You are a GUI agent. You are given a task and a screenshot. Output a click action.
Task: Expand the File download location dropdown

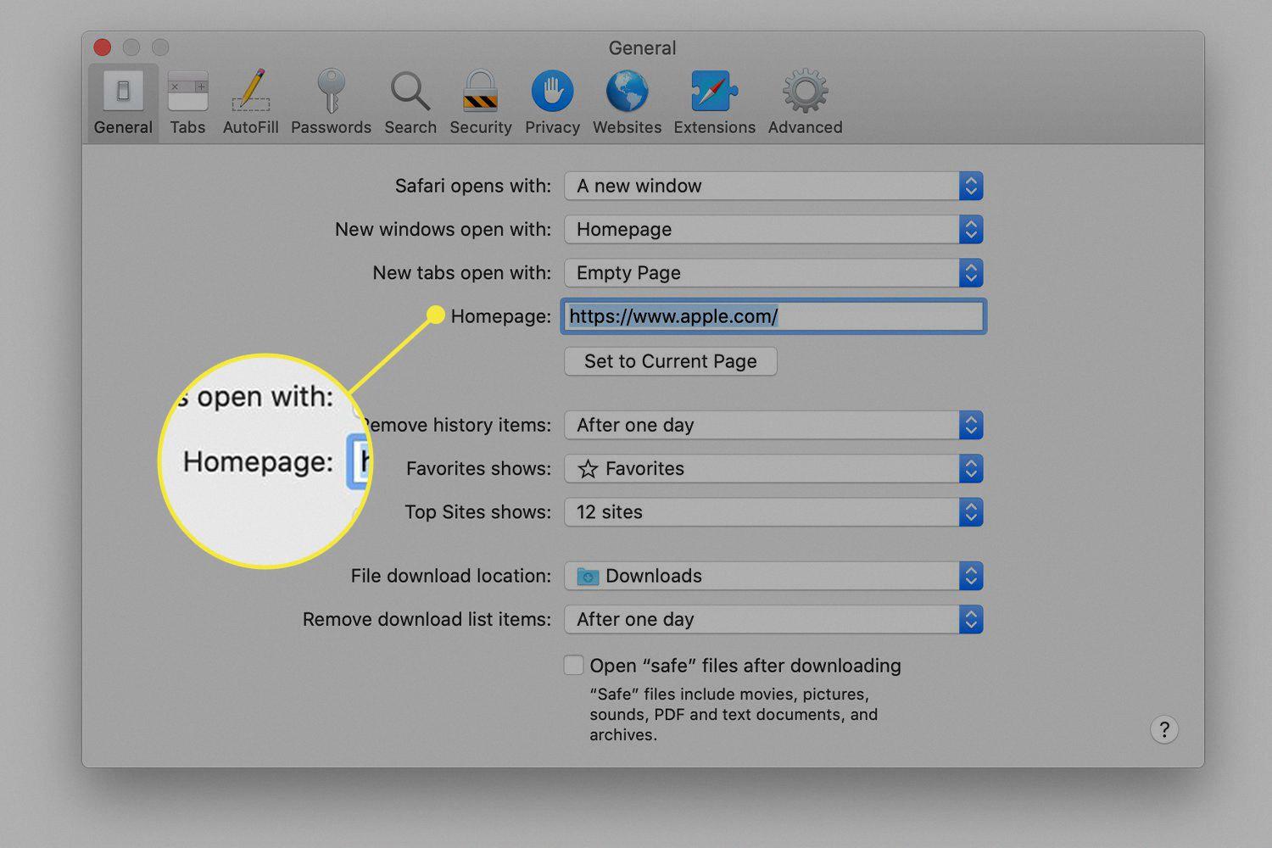tap(773, 576)
